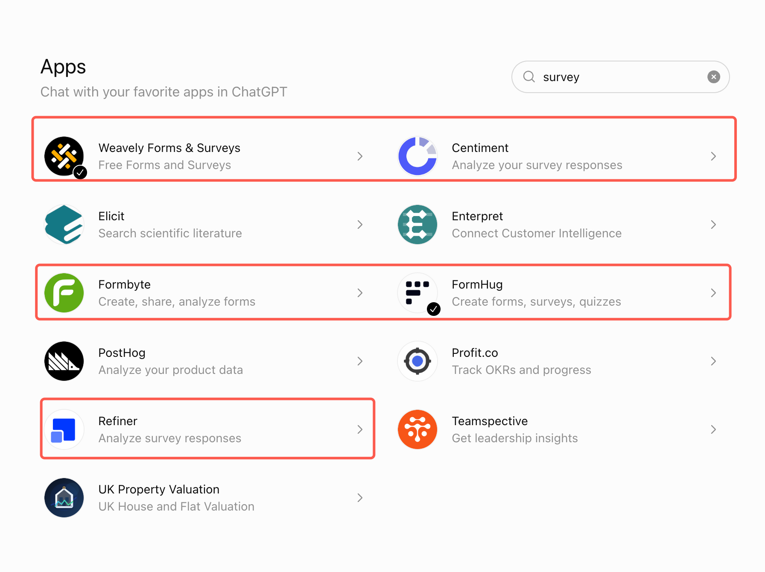This screenshot has width=765, height=572.
Task: Click 'Search scientific literature' description
Action: pos(170,233)
